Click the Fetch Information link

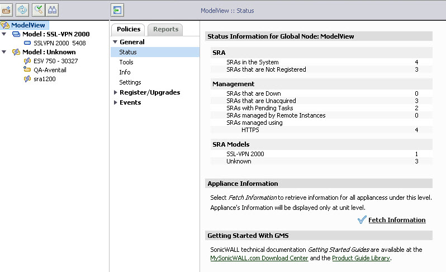397,220
